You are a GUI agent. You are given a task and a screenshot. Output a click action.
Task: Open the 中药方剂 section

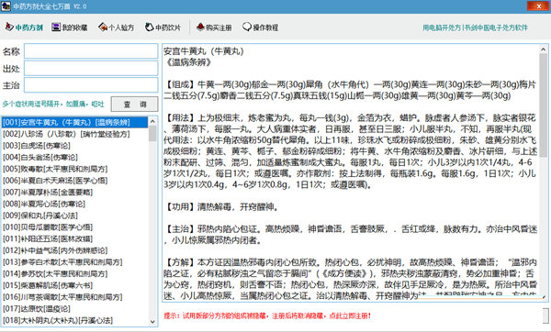tap(24, 28)
